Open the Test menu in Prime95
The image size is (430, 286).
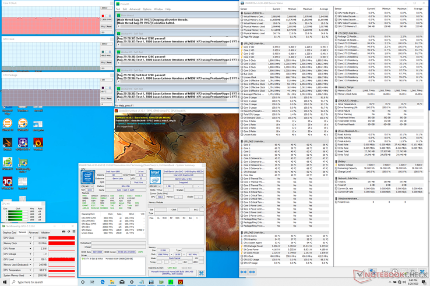[x=118, y=9]
